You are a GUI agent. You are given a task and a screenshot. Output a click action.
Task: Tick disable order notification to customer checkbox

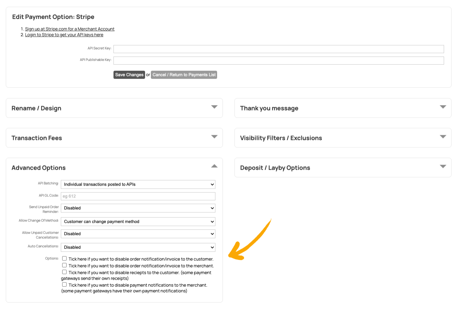tap(64, 258)
